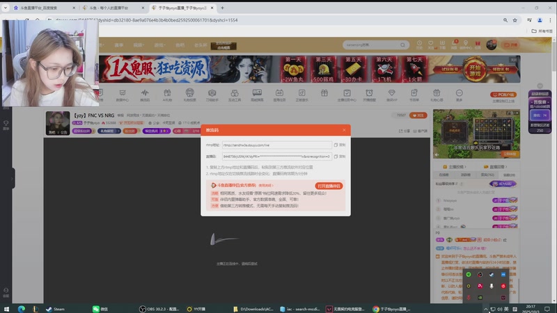
Task: Click the microphone icon in tray popup
Action: point(492,286)
